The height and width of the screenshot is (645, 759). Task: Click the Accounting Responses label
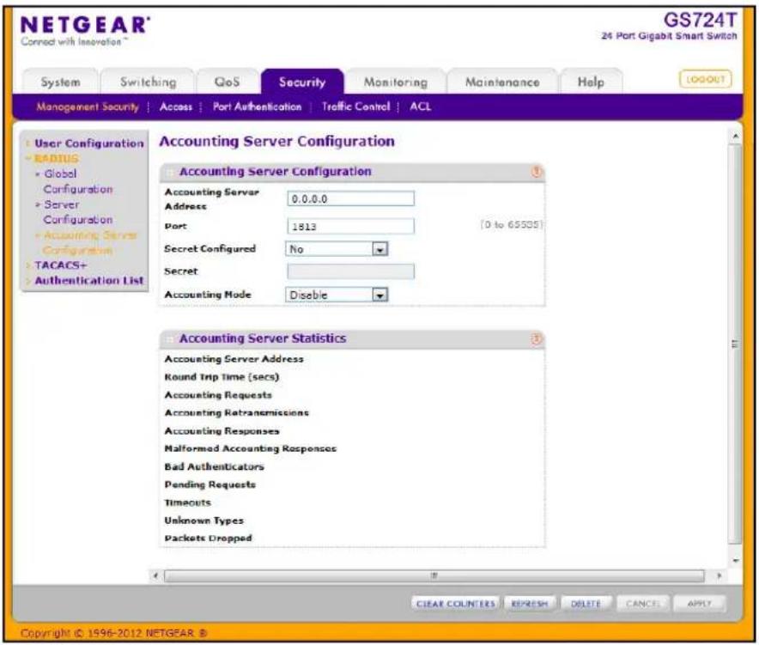pos(222,431)
